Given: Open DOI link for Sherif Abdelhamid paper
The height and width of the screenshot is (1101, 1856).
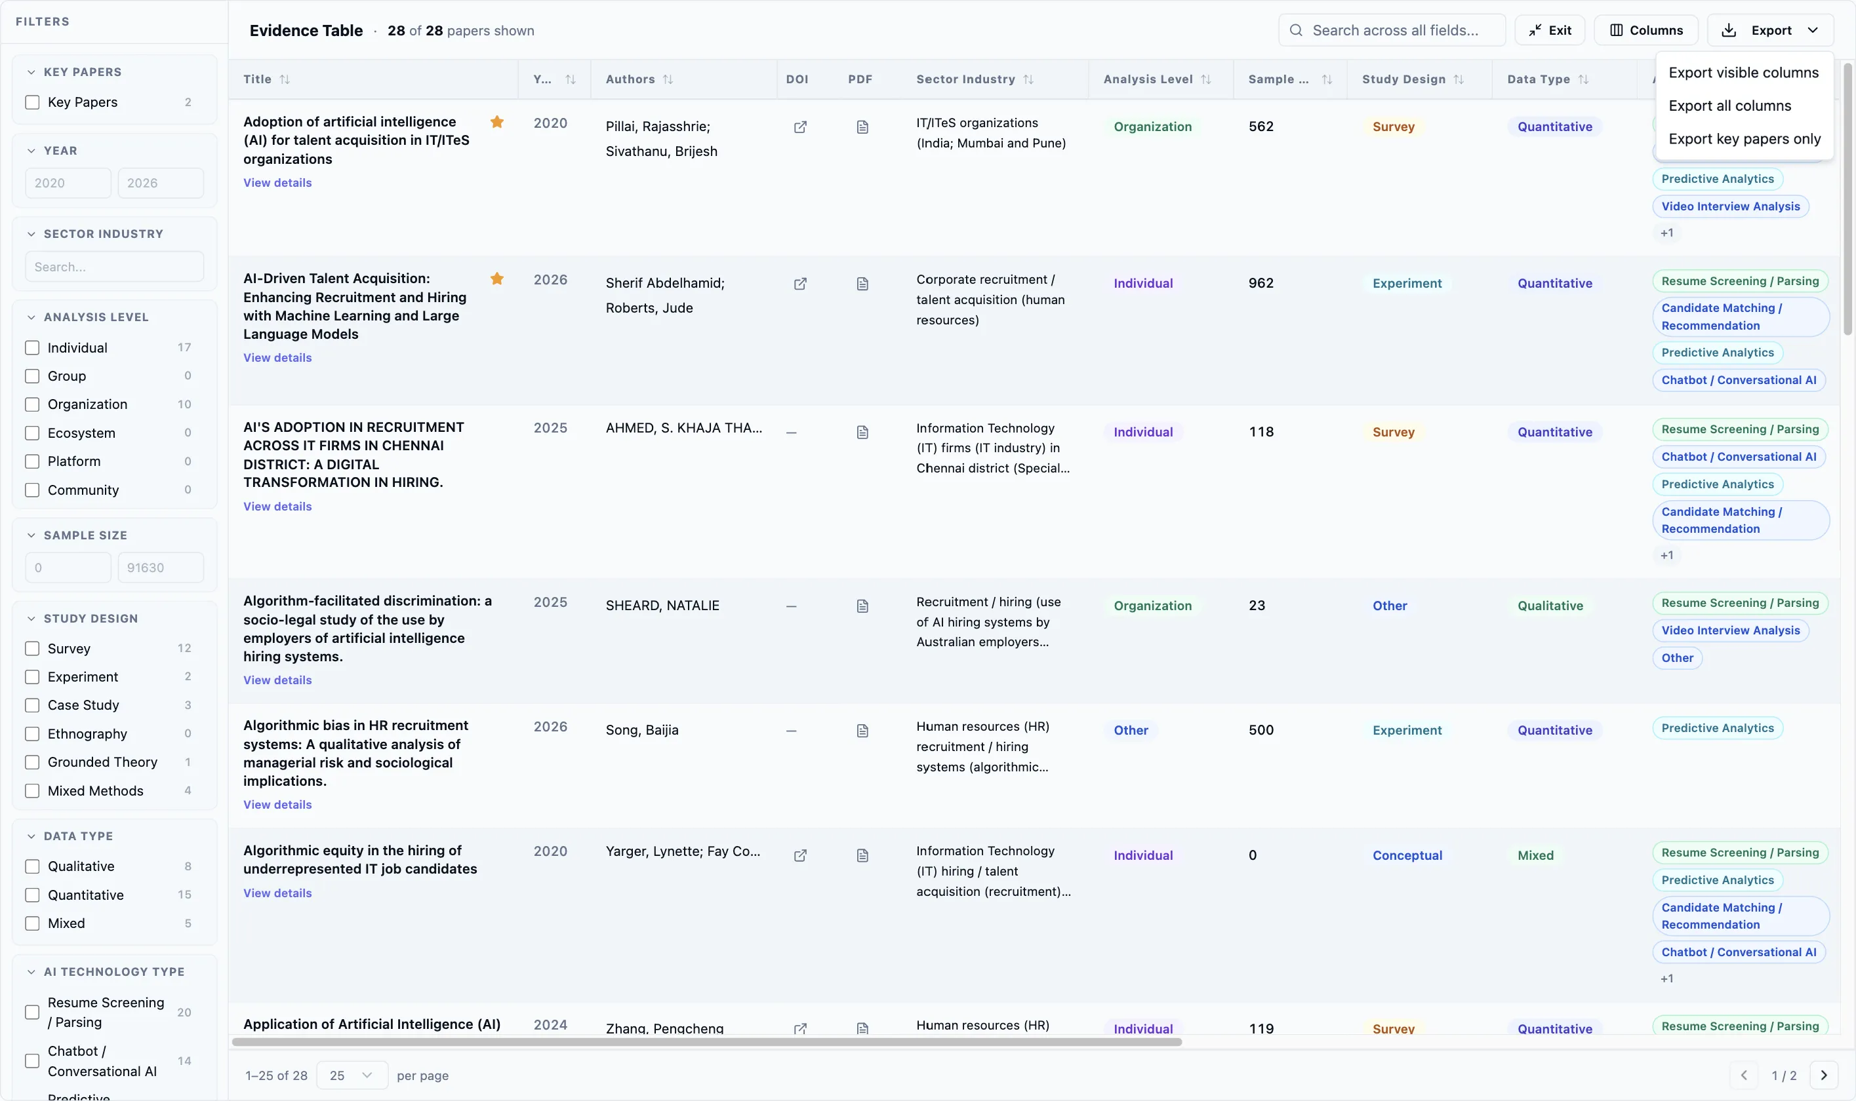Looking at the screenshot, I should click(x=799, y=283).
